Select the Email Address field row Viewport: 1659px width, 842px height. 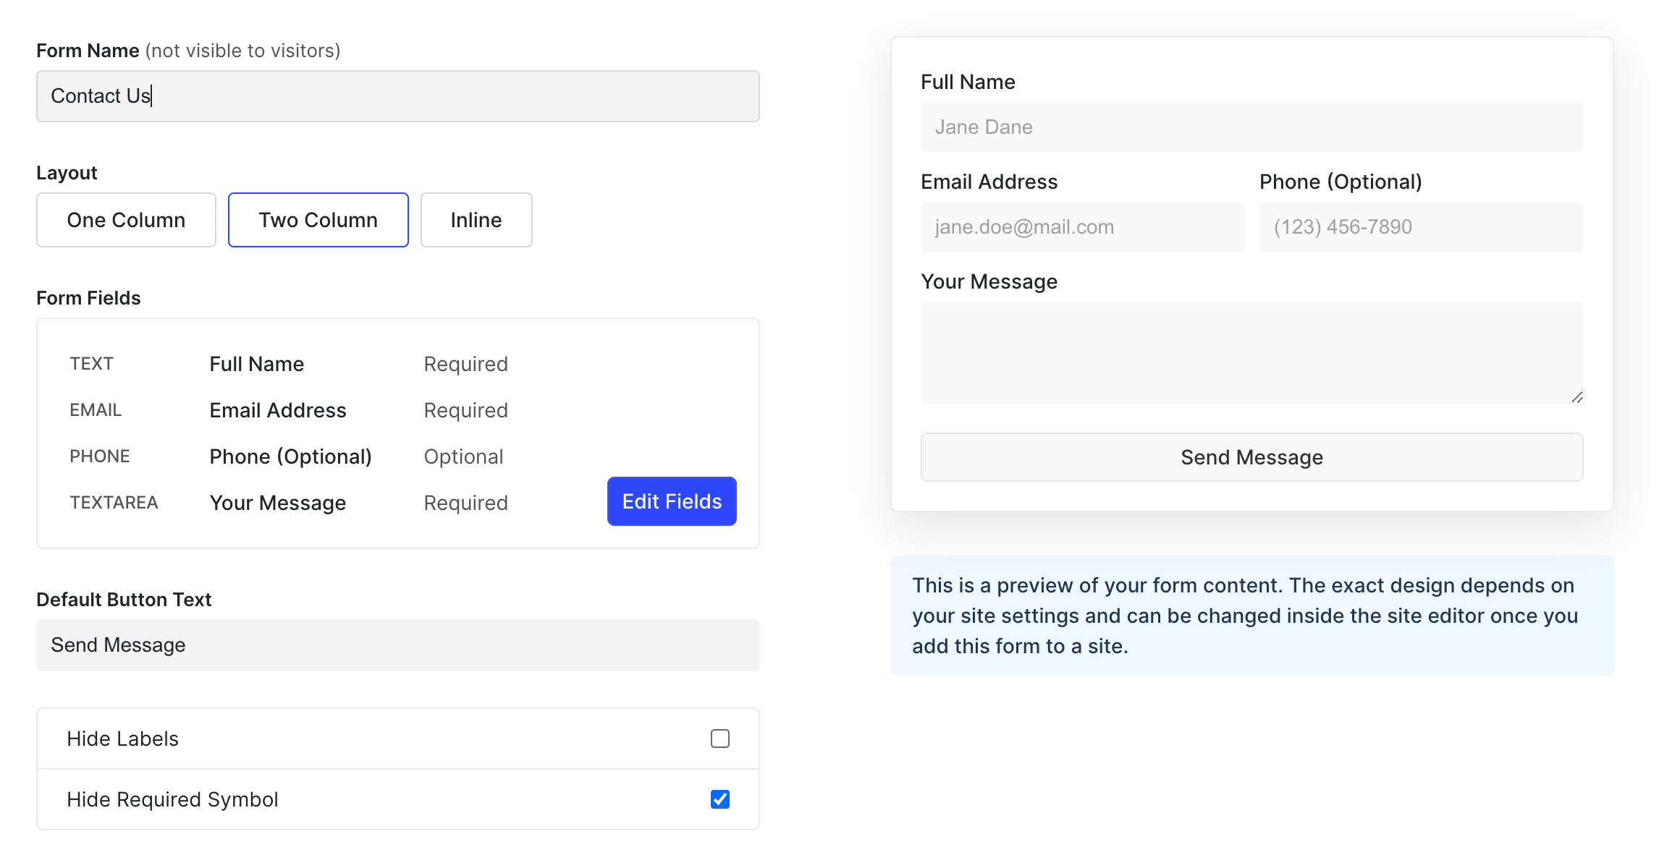point(277,410)
